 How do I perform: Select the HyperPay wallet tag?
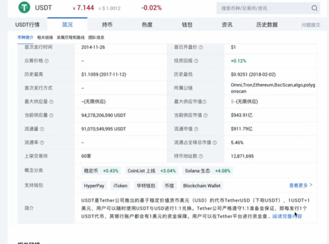94,186
